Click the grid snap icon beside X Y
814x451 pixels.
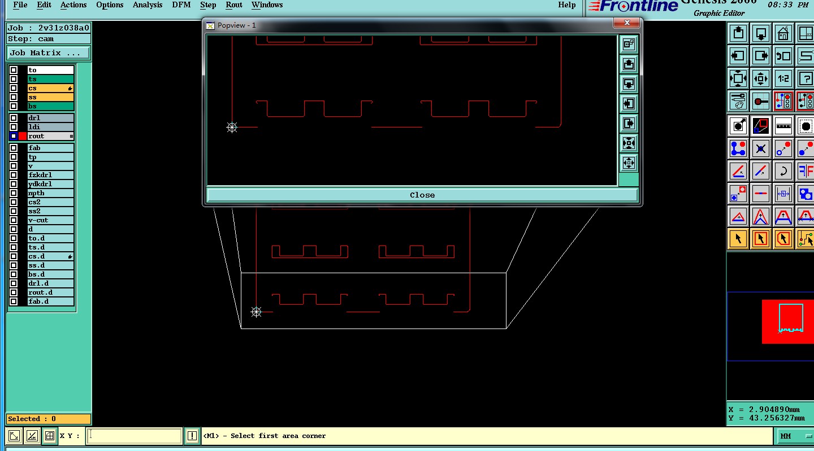pyautogui.click(x=50, y=436)
